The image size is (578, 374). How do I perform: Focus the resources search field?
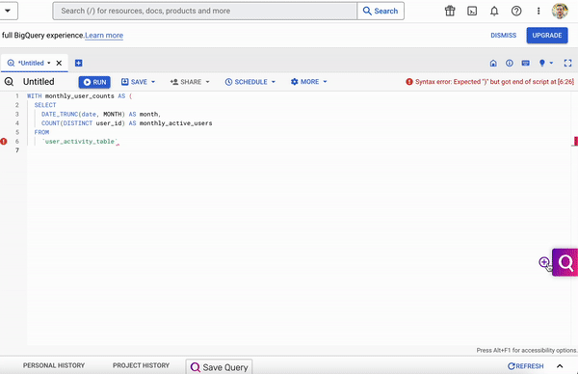coord(204,11)
